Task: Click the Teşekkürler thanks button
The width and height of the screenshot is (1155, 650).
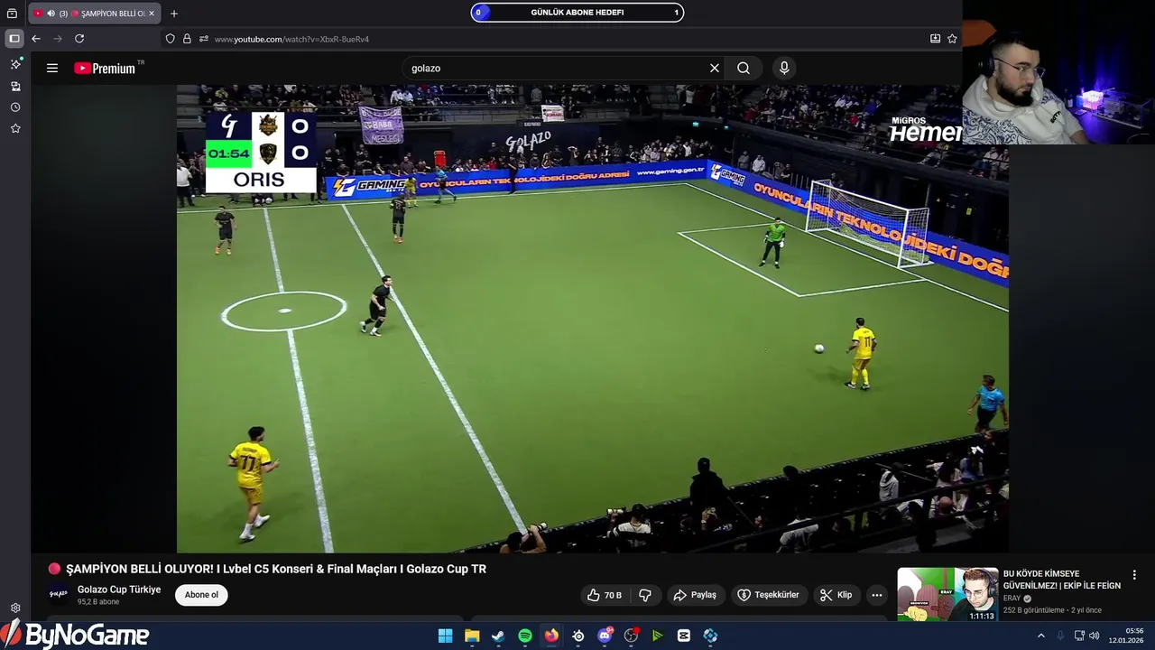Action: (768, 595)
